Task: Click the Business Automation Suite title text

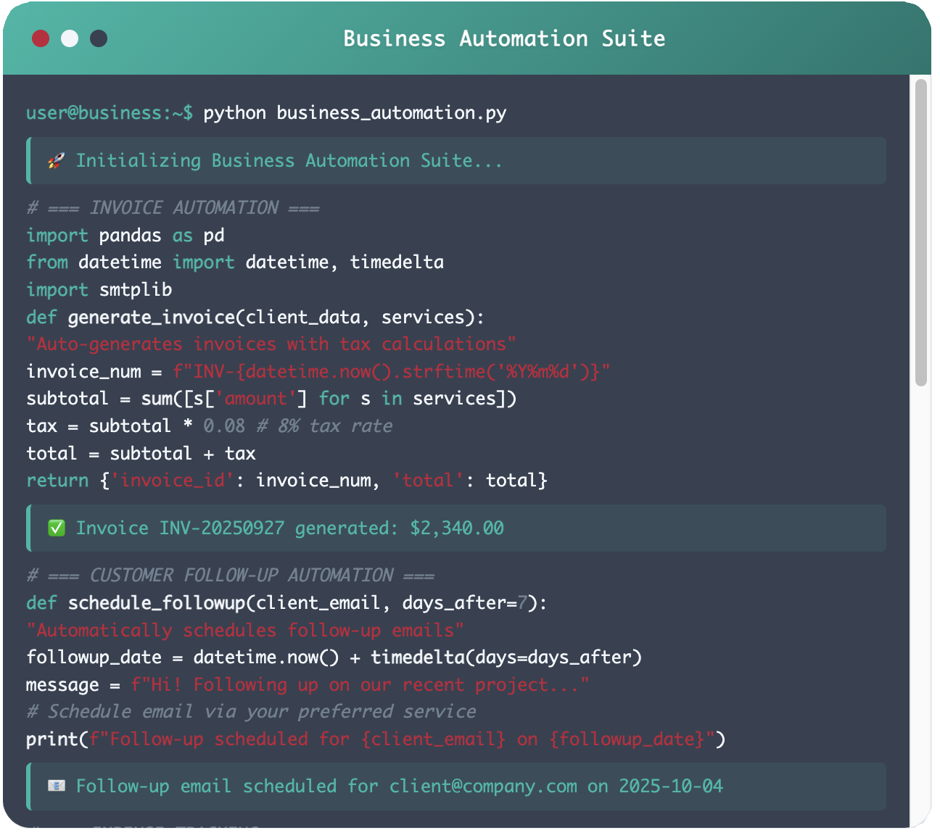Action: [x=504, y=38]
